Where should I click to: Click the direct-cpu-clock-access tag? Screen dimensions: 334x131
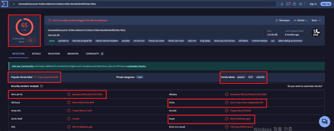[225, 40]
